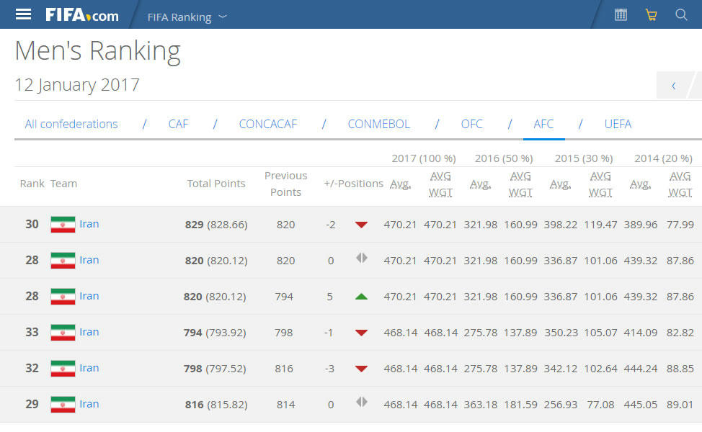Click the Previous Points column header

(x=285, y=184)
